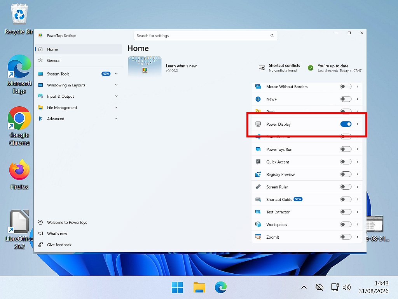Click in the Search for settings box
The width and height of the screenshot is (398, 299).
205,35
